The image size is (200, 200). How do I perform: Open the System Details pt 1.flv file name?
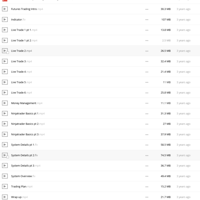coord(24,145)
